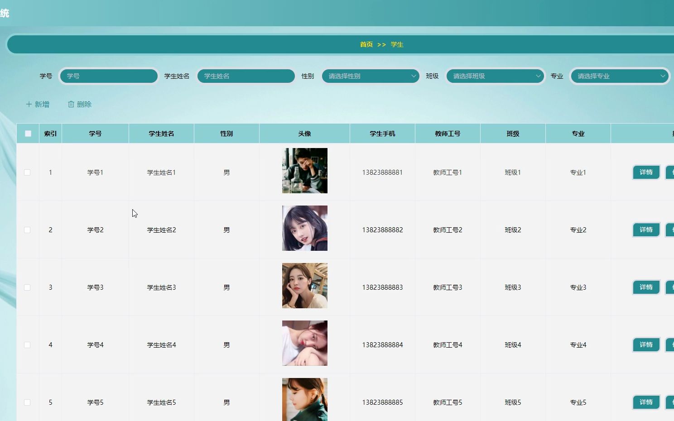This screenshot has height=421, width=674.
Task: Check the checkbox for row 学号2
Action: click(27, 230)
